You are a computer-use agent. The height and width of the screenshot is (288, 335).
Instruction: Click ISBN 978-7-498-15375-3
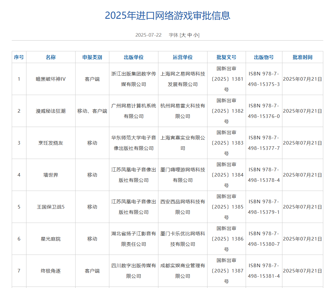pyautogui.click(x=264, y=79)
